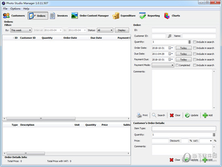
Task: Click the Discount input field
Action: 185,141
